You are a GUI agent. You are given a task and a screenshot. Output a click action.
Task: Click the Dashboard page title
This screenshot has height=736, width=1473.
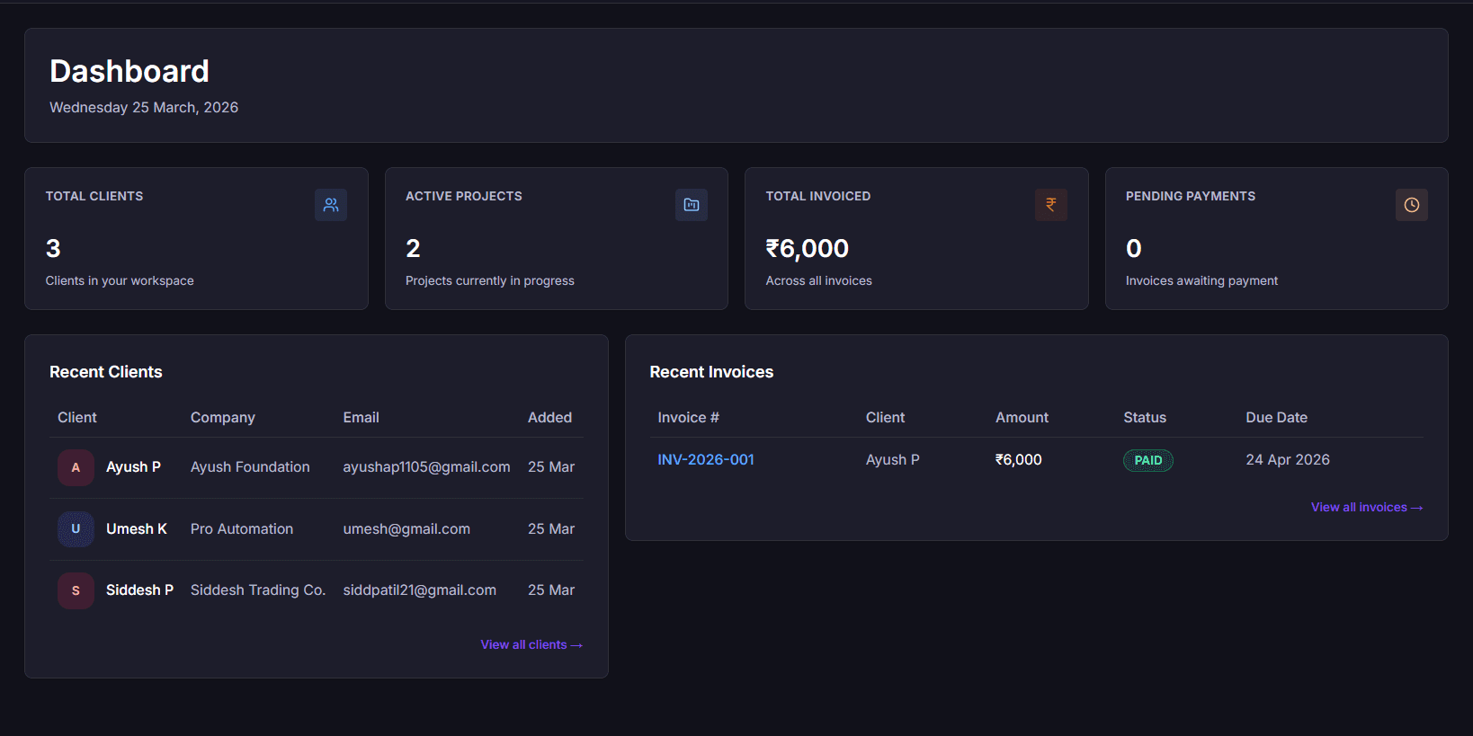pyautogui.click(x=129, y=71)
